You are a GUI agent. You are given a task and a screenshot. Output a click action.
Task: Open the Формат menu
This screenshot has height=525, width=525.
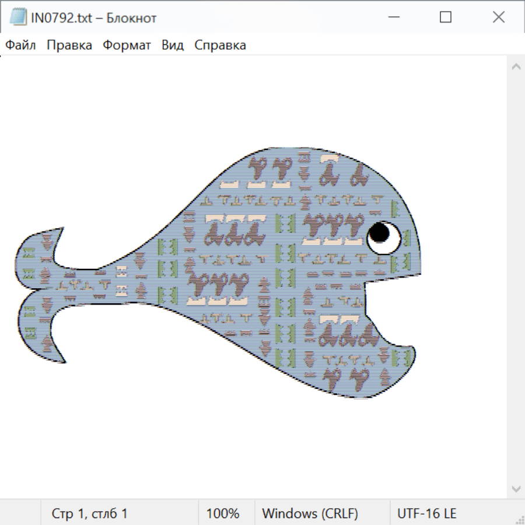(127, 45)
